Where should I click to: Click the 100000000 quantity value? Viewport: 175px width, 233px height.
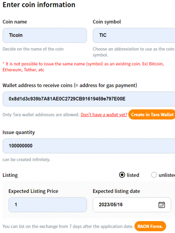point(21,146)
